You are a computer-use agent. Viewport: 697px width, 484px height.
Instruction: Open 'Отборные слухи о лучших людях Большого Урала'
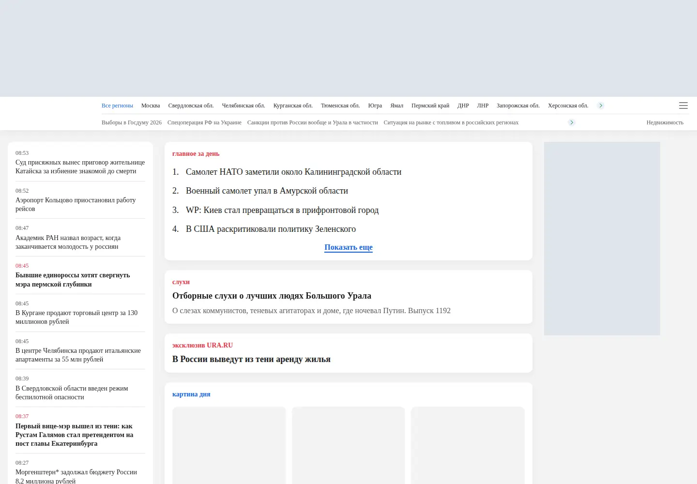pyautogui.click(x=272, y=296)
